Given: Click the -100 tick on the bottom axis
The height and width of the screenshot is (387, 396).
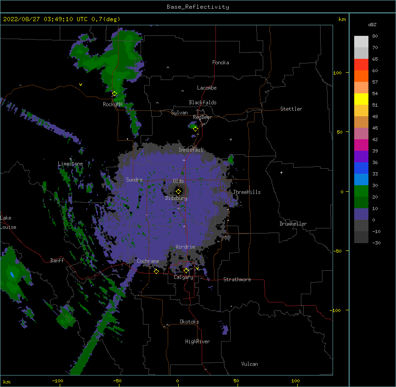Looking at the screenshot, I should 57,381.
